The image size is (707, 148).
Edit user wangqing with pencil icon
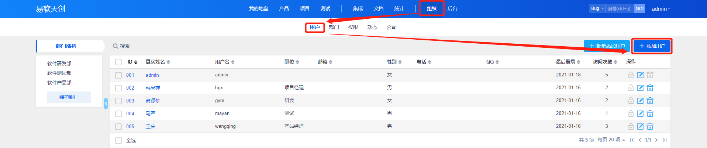(x=641, y=126)
